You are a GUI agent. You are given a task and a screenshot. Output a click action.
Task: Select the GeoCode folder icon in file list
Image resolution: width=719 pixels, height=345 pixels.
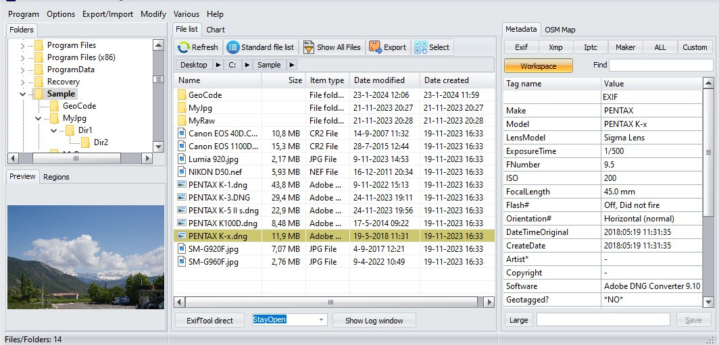[x=181, y=95]
